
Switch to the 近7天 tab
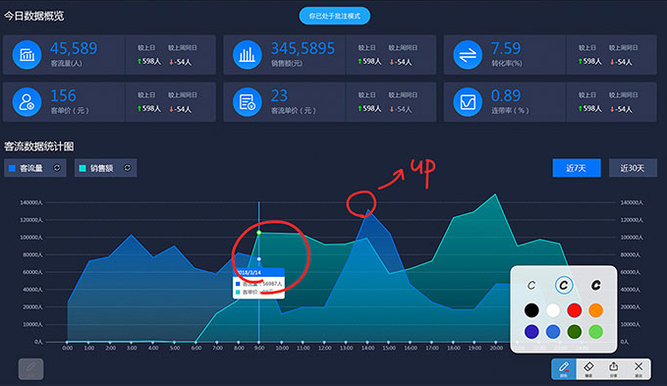click(x=577, y=168)
